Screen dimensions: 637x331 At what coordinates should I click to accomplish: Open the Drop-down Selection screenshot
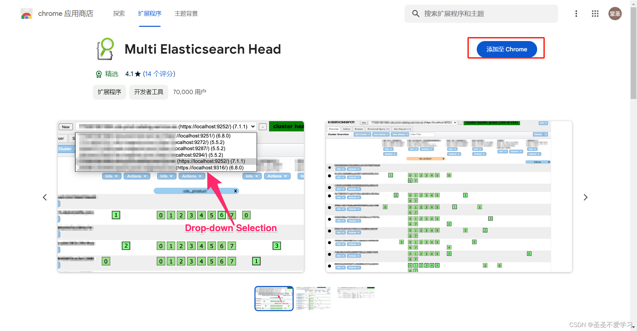[181, 197]
